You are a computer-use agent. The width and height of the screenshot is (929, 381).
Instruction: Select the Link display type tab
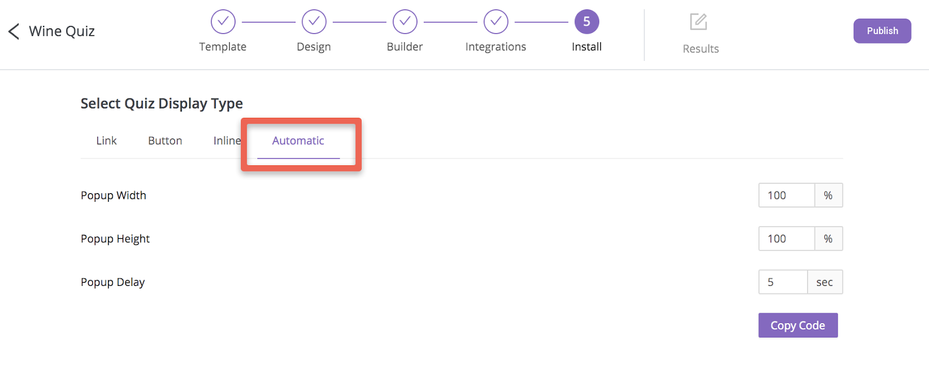pyautogui.click(x=106, y=141)
